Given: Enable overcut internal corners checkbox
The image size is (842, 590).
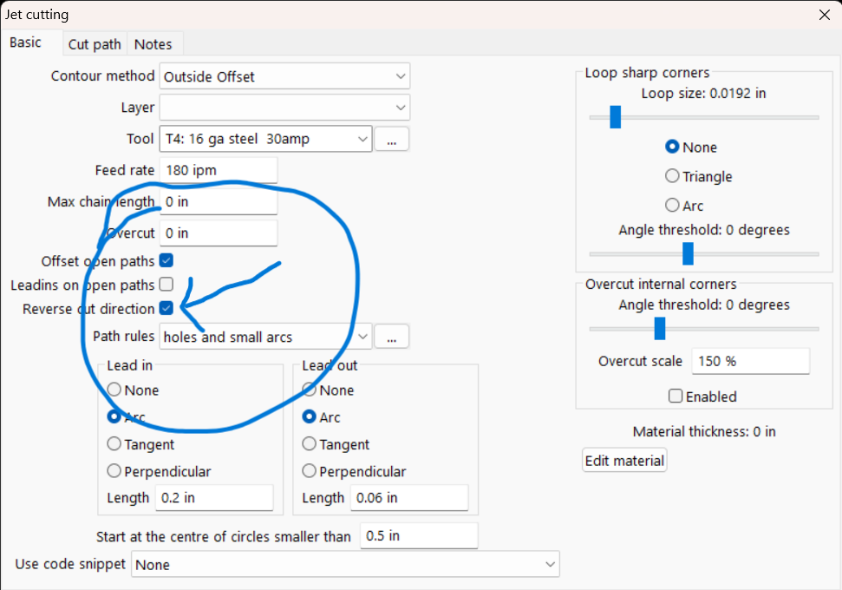Looking at the screenshot, I should 676,396.
